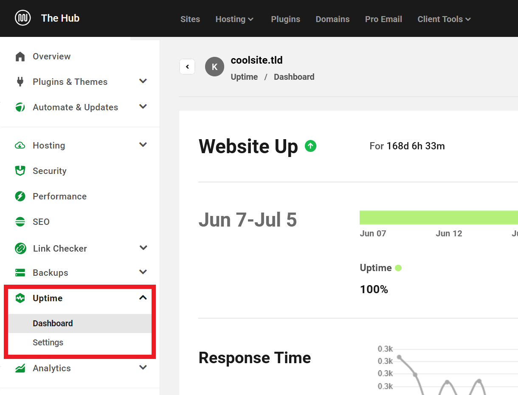Click the coolsite.tld site name
Image resolution: width=518 pixels, height=395 pixels.
tap(257, 60)
